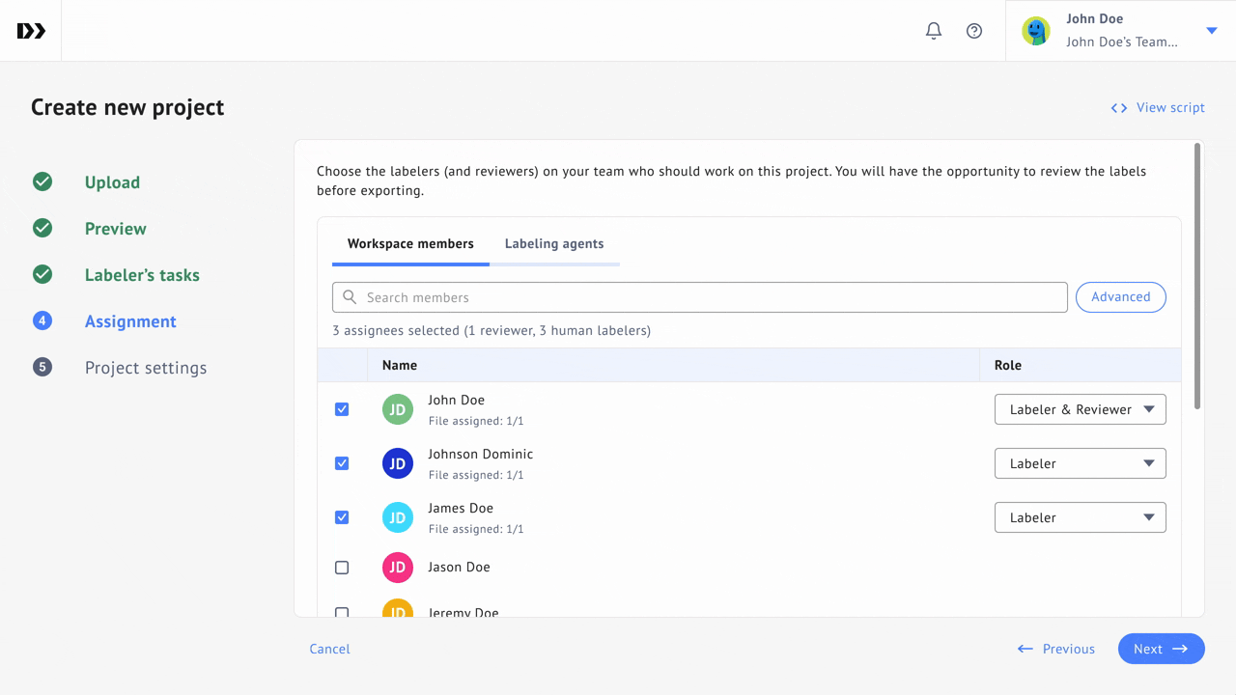Click the Datasaur logo icon
The height and width of the screenshot is (695, 1236).
(31, 31)
